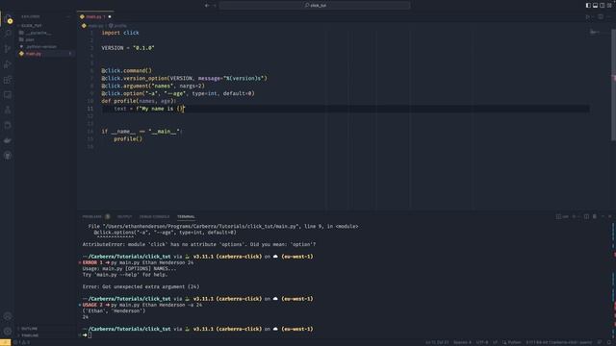The height and width of the screenshot is (346, 616).
Task: Open the Source Control view
Action: coord(8,49)
